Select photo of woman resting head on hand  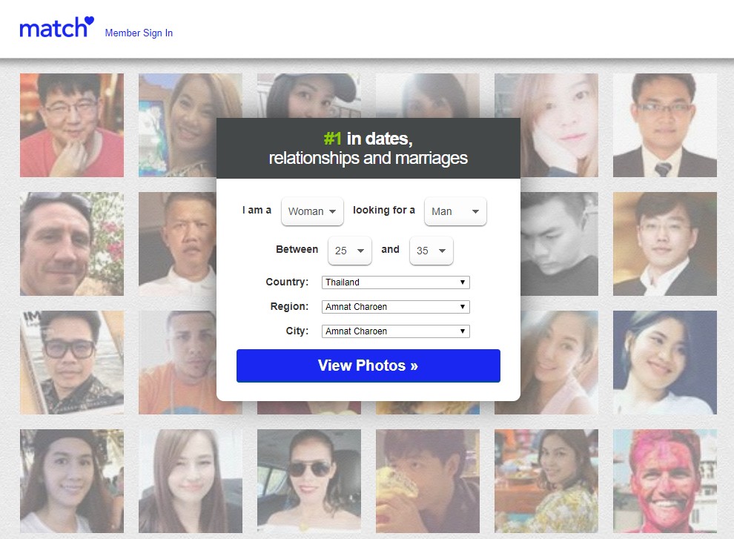point(546,125)
